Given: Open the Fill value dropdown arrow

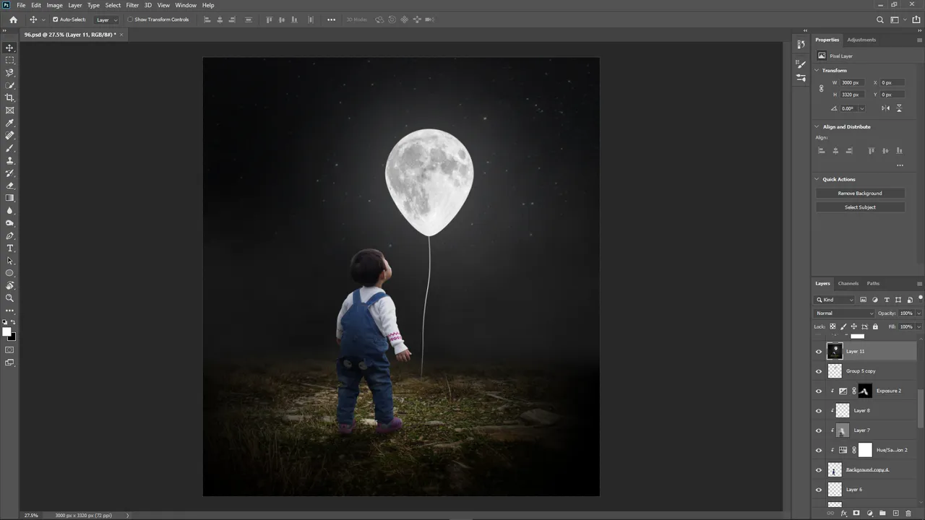Looking at the screenshot, I should pos(918,326).
